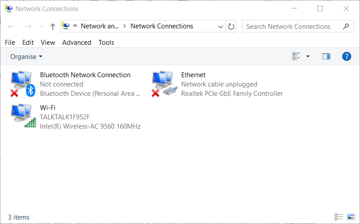Select the Ethernet adapter icon
360x224 pixels.
coord(163,84)
